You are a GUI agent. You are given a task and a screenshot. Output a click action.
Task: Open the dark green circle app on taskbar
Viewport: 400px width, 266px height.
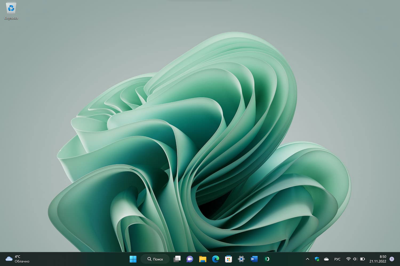(267, 259)
